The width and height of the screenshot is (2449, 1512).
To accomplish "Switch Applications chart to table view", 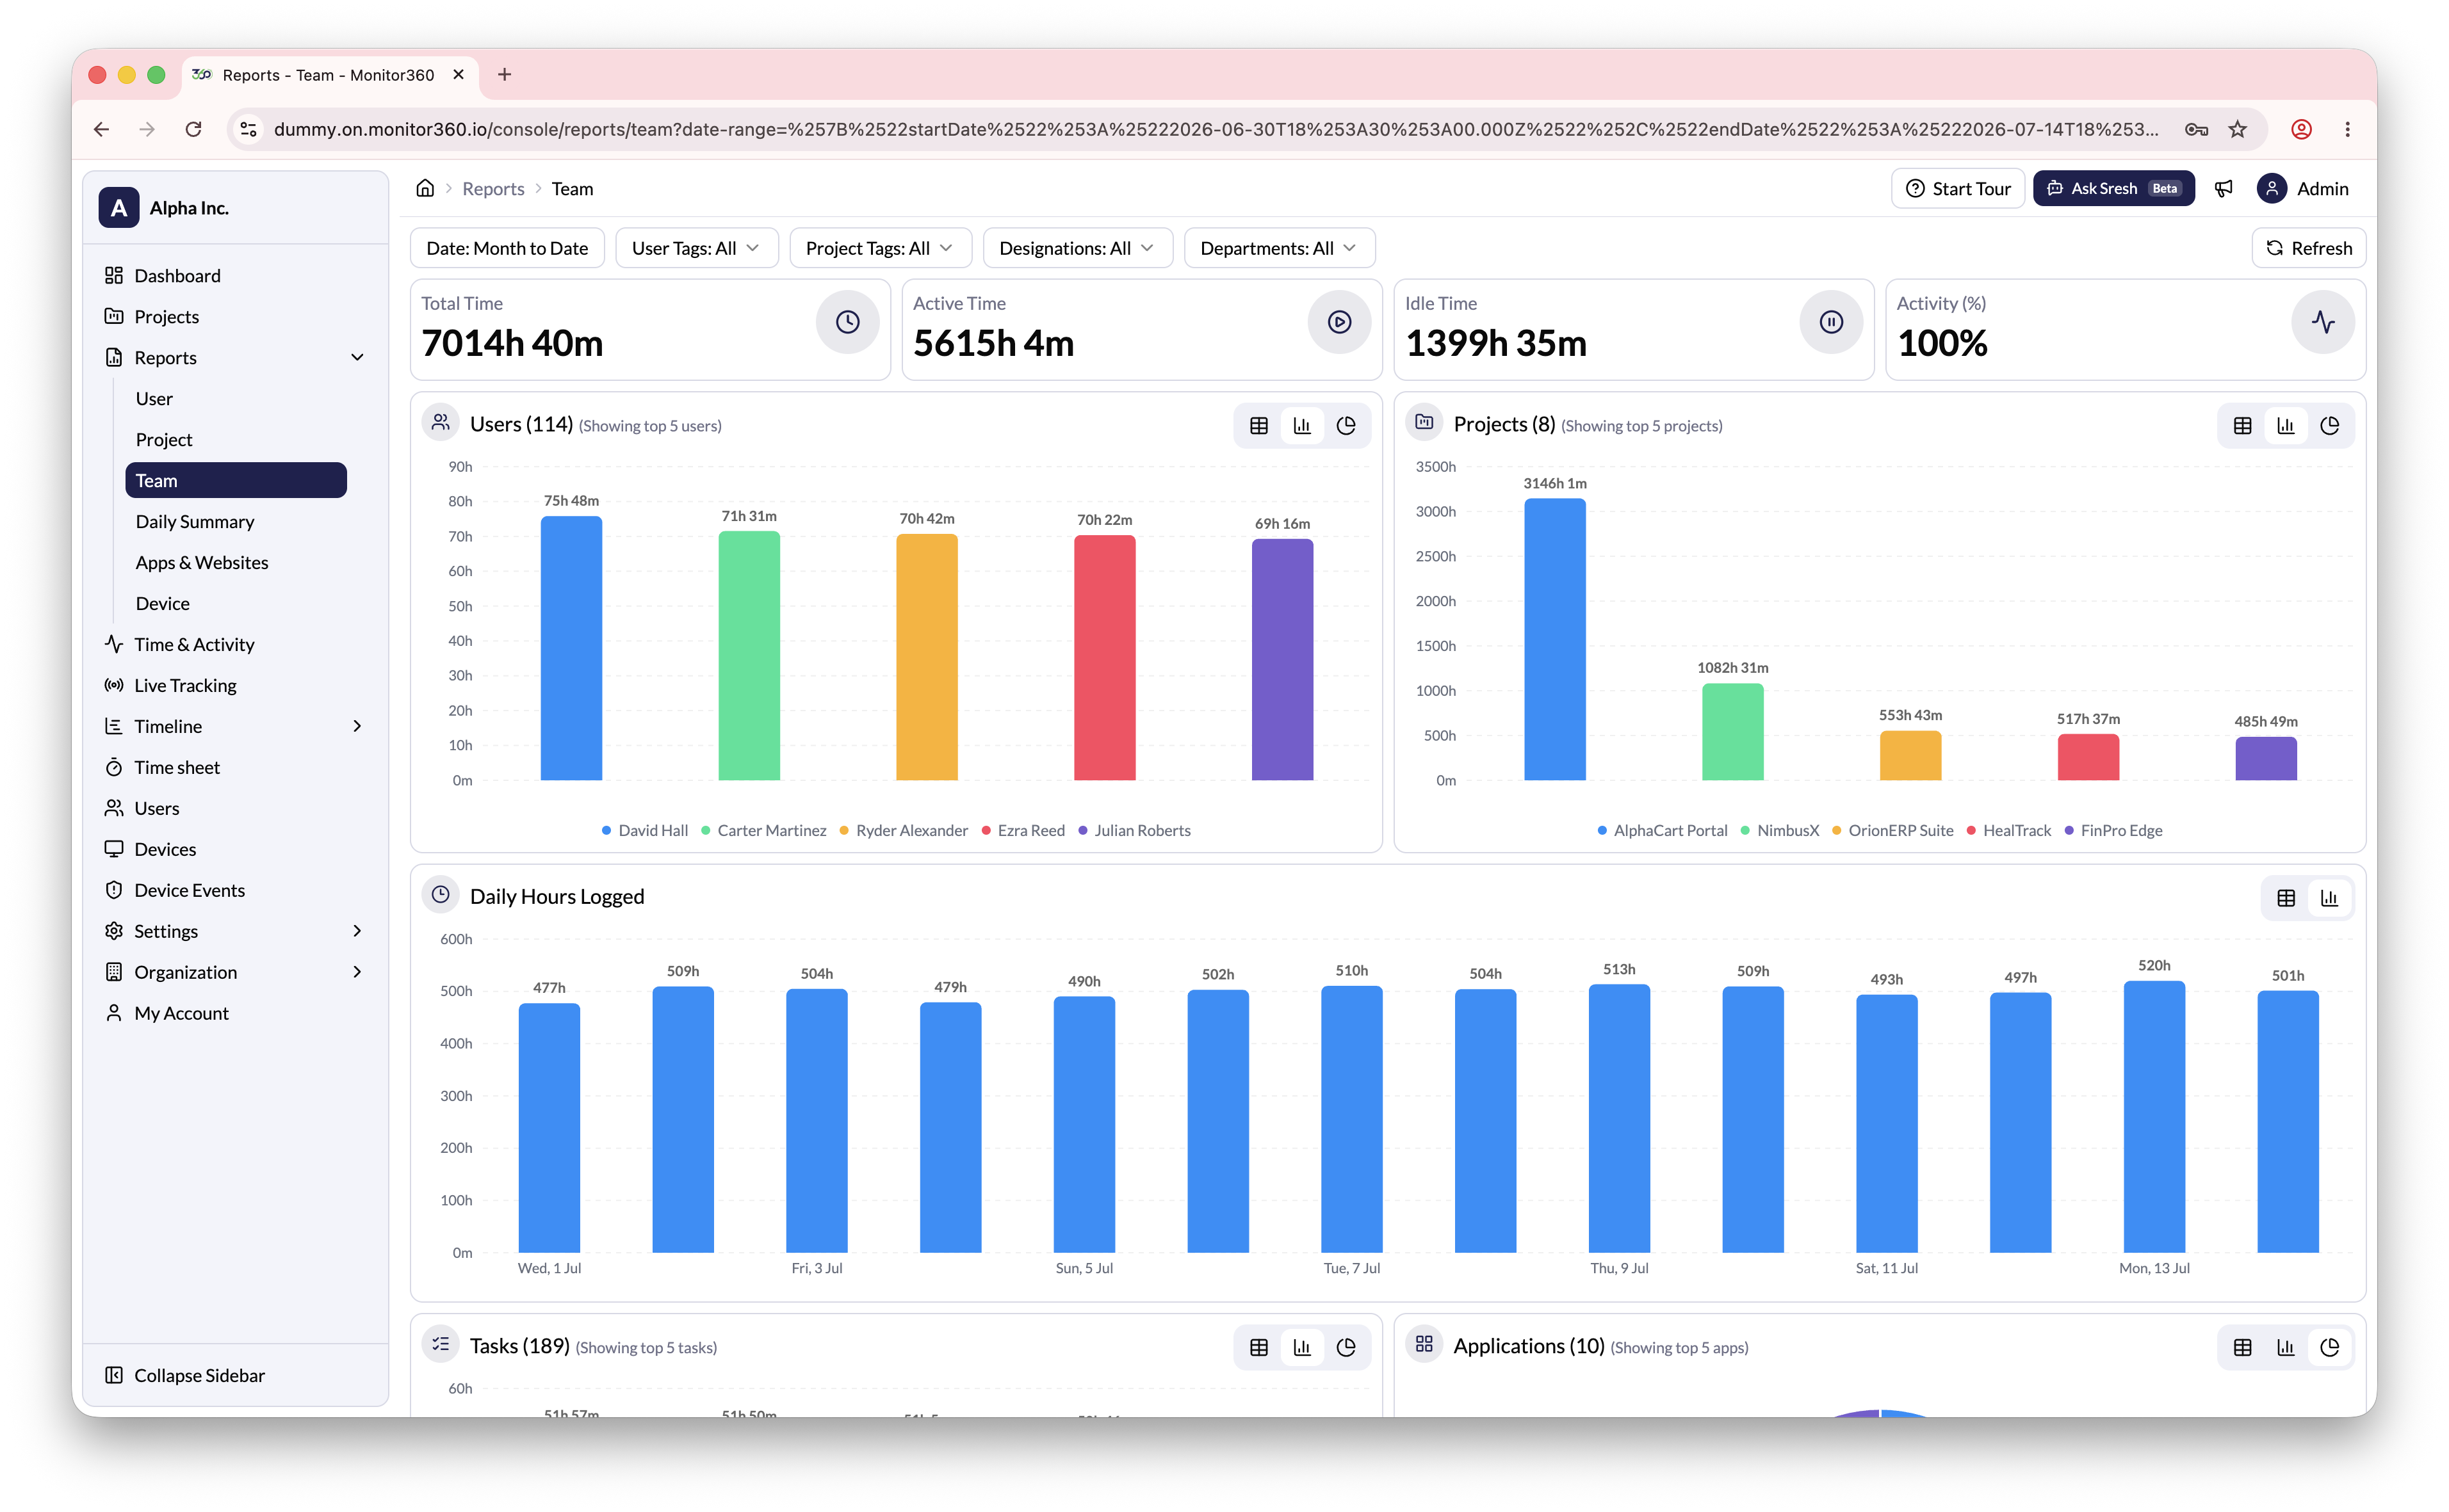I will 2243,1348.
